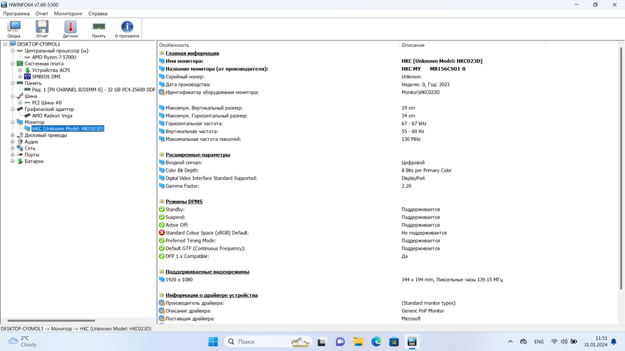Click the Расширенные параметры section heading

coord(197,155)
